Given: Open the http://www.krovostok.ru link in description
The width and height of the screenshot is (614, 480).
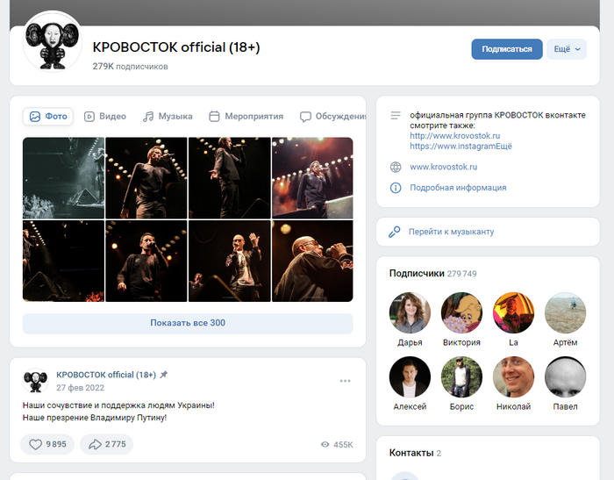Looking at the screenshot, I should (454, 135).
